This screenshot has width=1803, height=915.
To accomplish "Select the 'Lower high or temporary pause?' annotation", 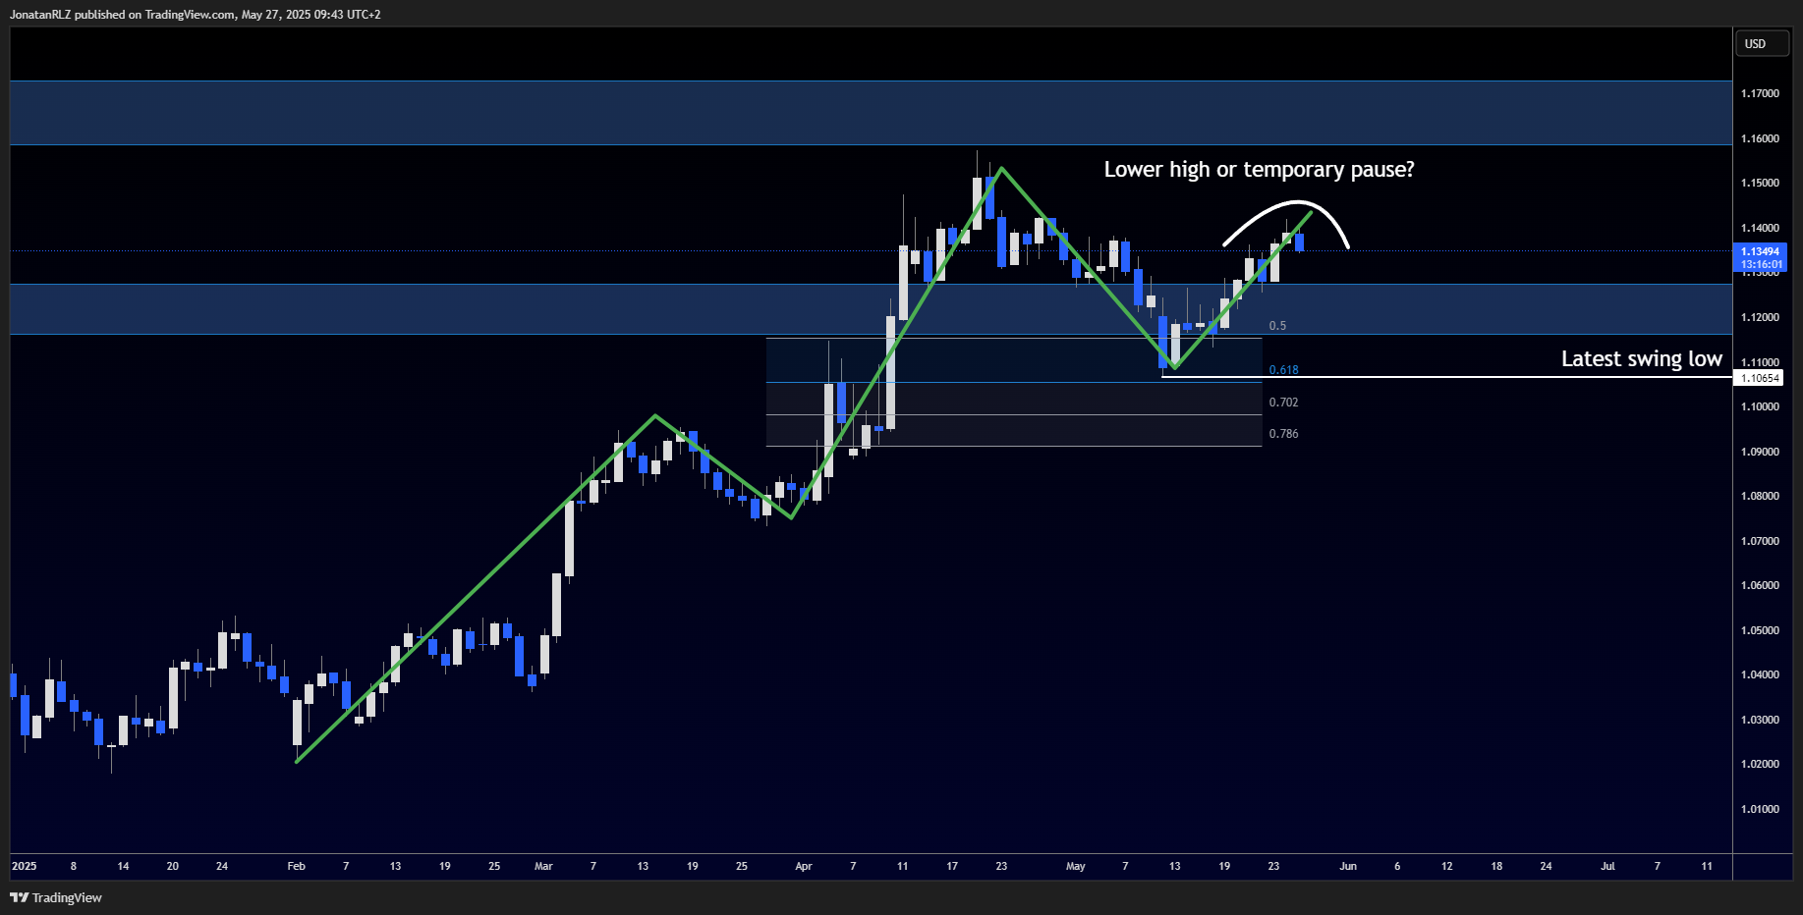I will point(1259,170).
